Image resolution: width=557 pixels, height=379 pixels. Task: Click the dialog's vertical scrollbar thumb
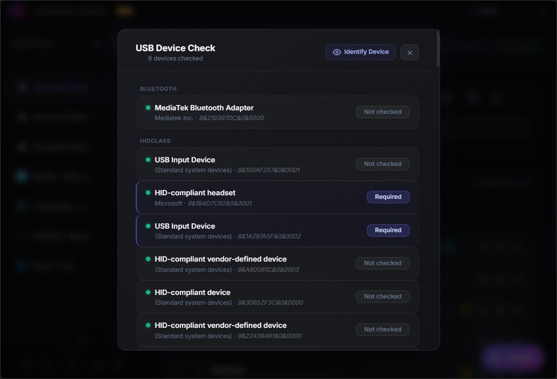[438, 48]
